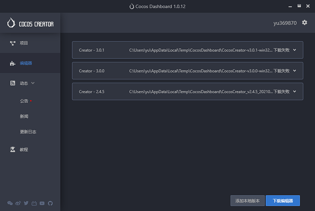Select the Creator - 2.4.5 label
315x211 pixels.
point(92,92)
